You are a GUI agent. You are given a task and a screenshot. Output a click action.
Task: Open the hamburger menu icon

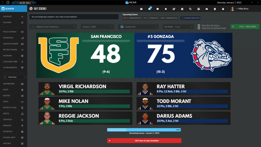pos(3,3)
